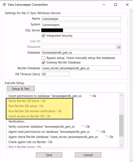This screenshot has height=162, width=133.
Task: Enable Bypass setup checkbox
Action: click(44, 58)
